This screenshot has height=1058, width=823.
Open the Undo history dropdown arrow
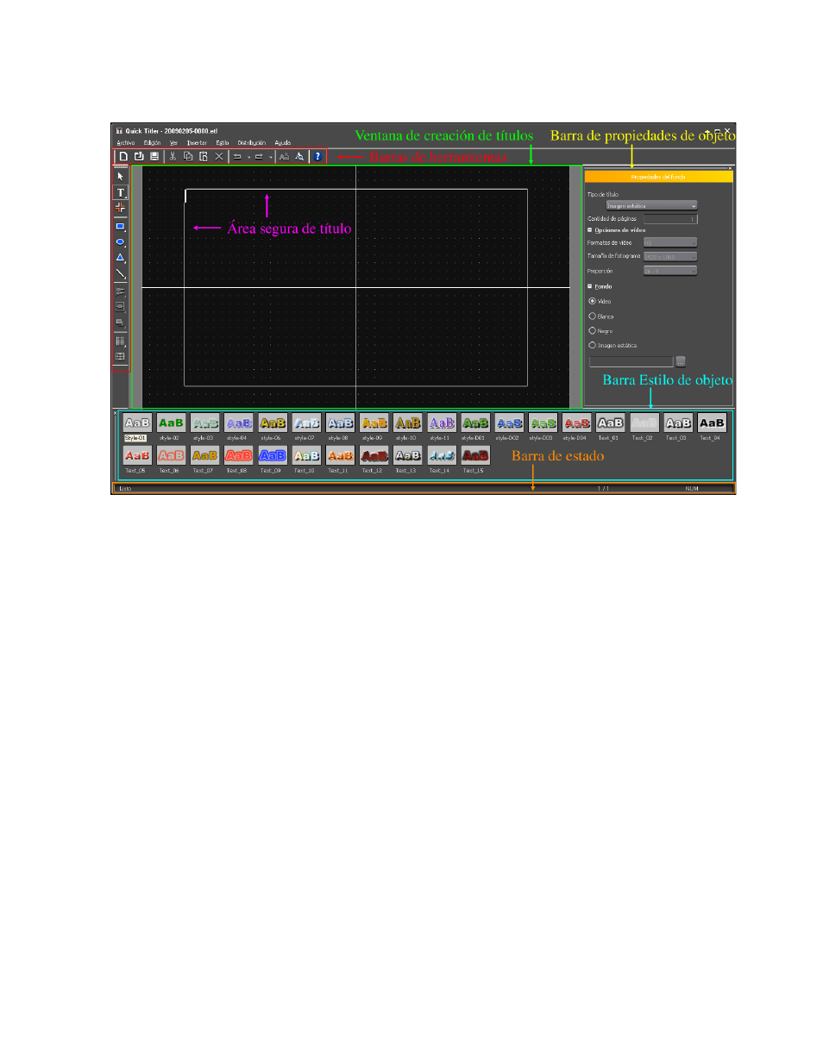pyautogui.click(x=249, y=158)
